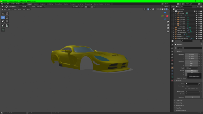The height and width of the screenshot is (114, 203).
Task: Open the Object Data (light) properties tab
Action: [x=172, y=77]
